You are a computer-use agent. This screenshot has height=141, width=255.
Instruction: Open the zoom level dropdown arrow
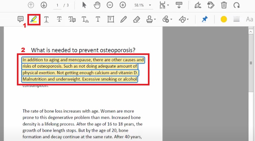point(150,5)
